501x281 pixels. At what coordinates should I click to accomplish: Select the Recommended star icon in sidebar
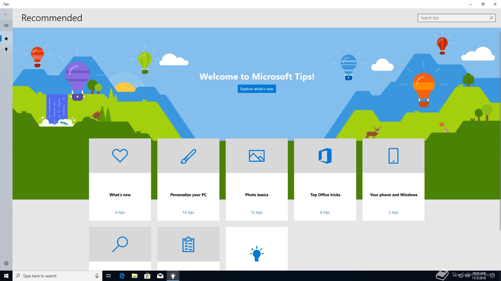click(6, 39)
